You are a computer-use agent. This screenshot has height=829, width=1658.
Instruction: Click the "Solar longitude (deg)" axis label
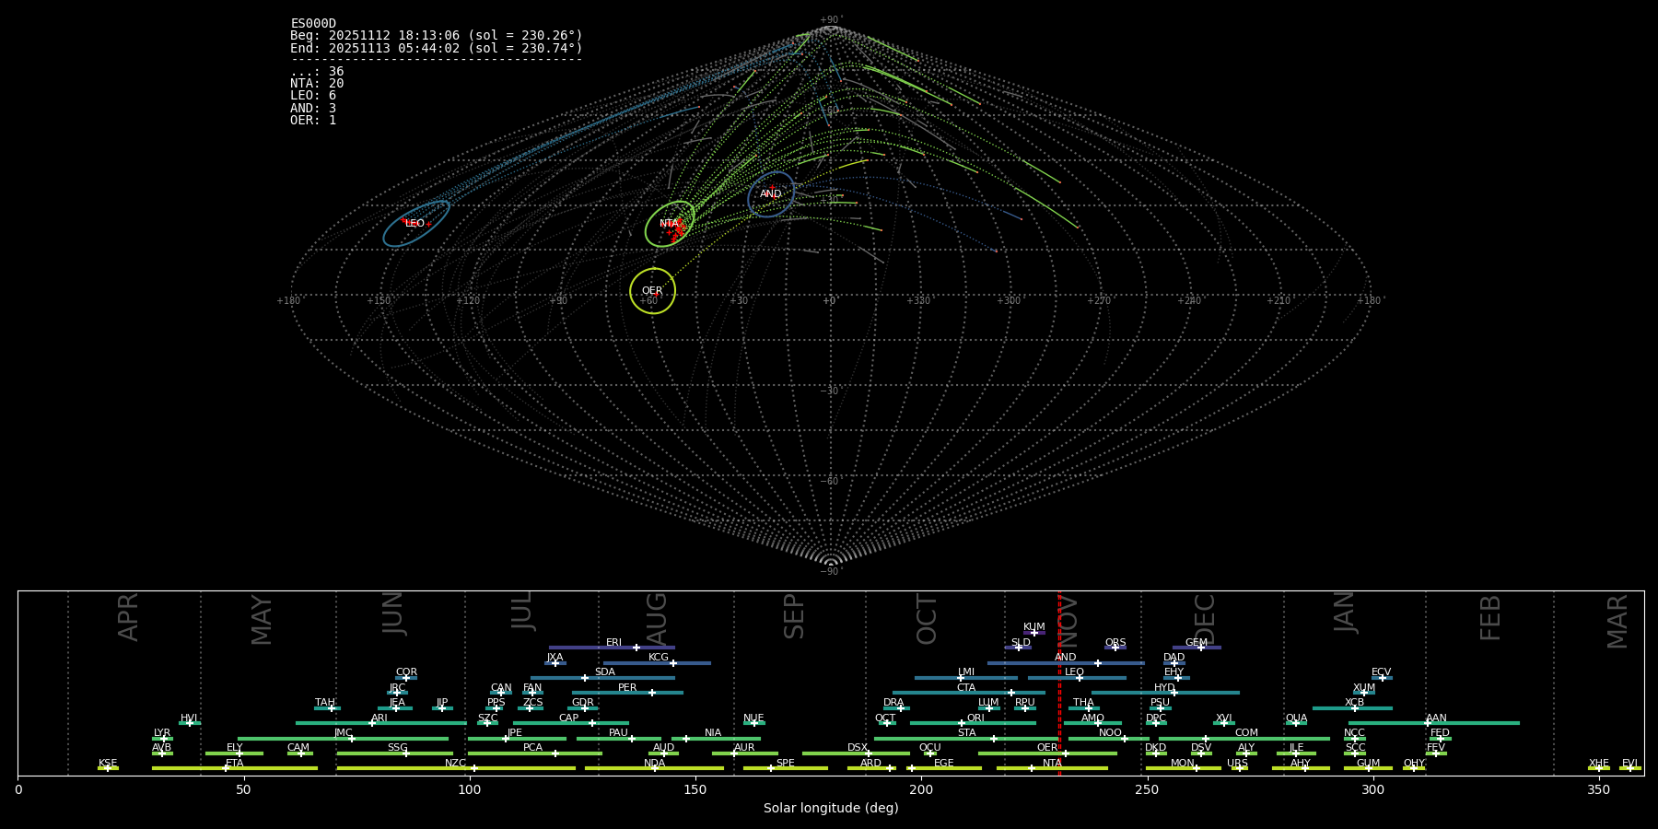[831, 808]
